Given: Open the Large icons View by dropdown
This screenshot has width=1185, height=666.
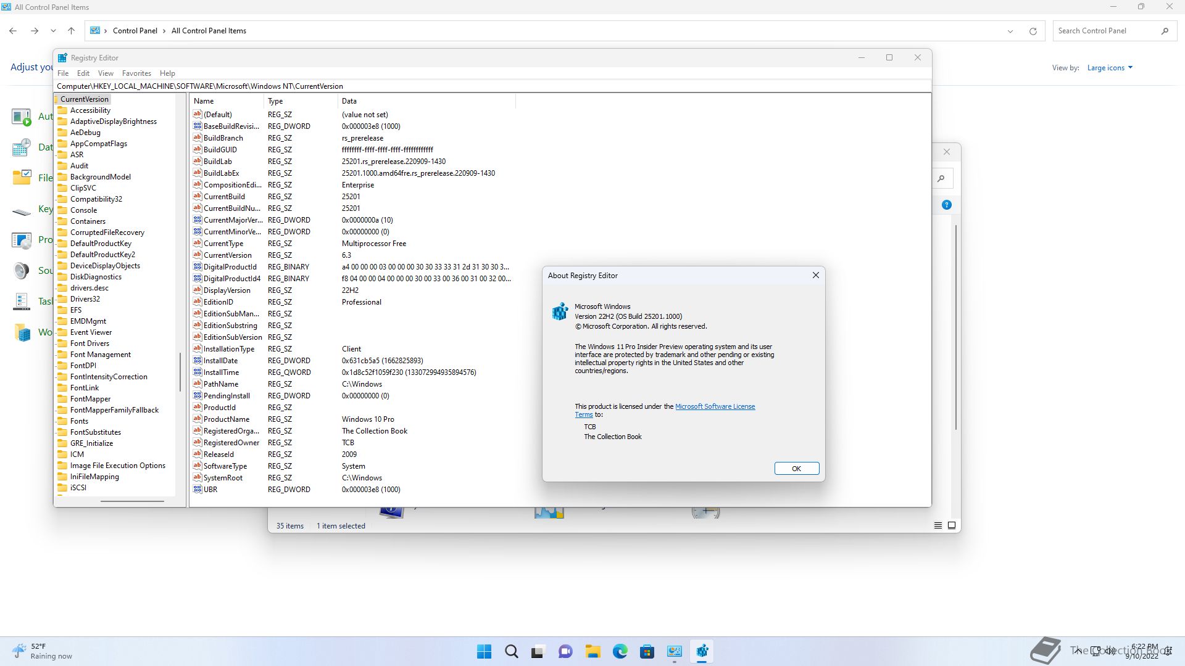Looking at the screenshot, I should point(1110,68).
